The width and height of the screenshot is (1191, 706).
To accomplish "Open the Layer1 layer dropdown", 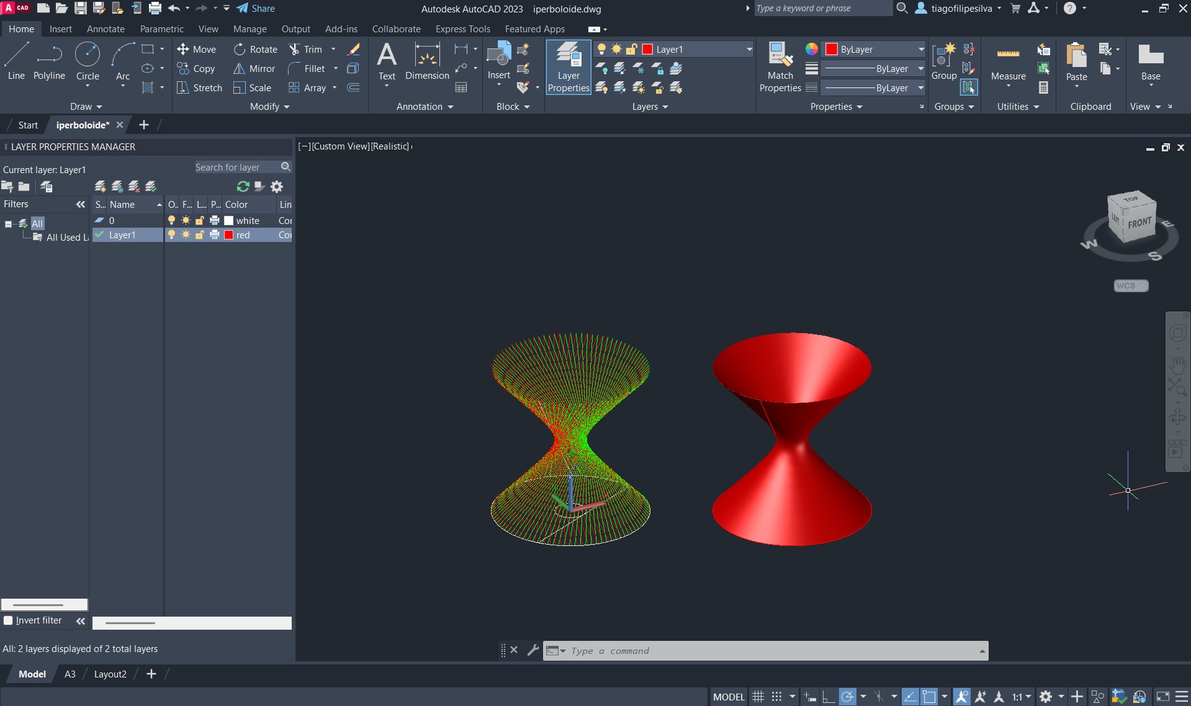I will tap(749, 49).
